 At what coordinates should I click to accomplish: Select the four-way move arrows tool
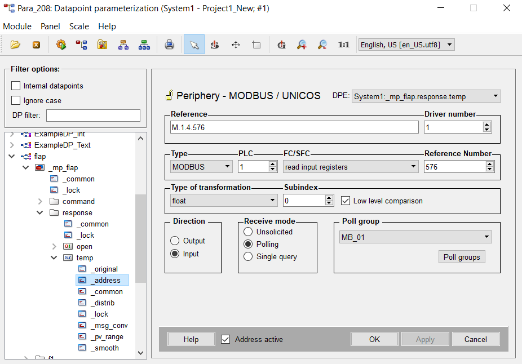[x=236, y=45]
